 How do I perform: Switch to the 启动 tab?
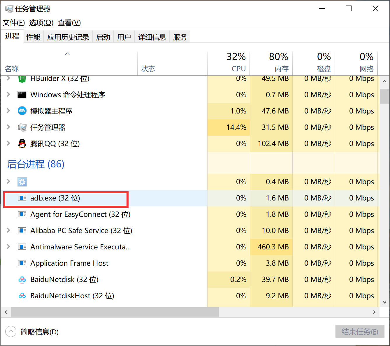pos(103,37)
